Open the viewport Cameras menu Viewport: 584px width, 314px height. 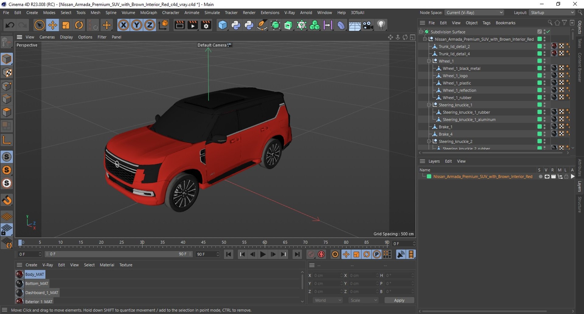click(x=47, y=37)
